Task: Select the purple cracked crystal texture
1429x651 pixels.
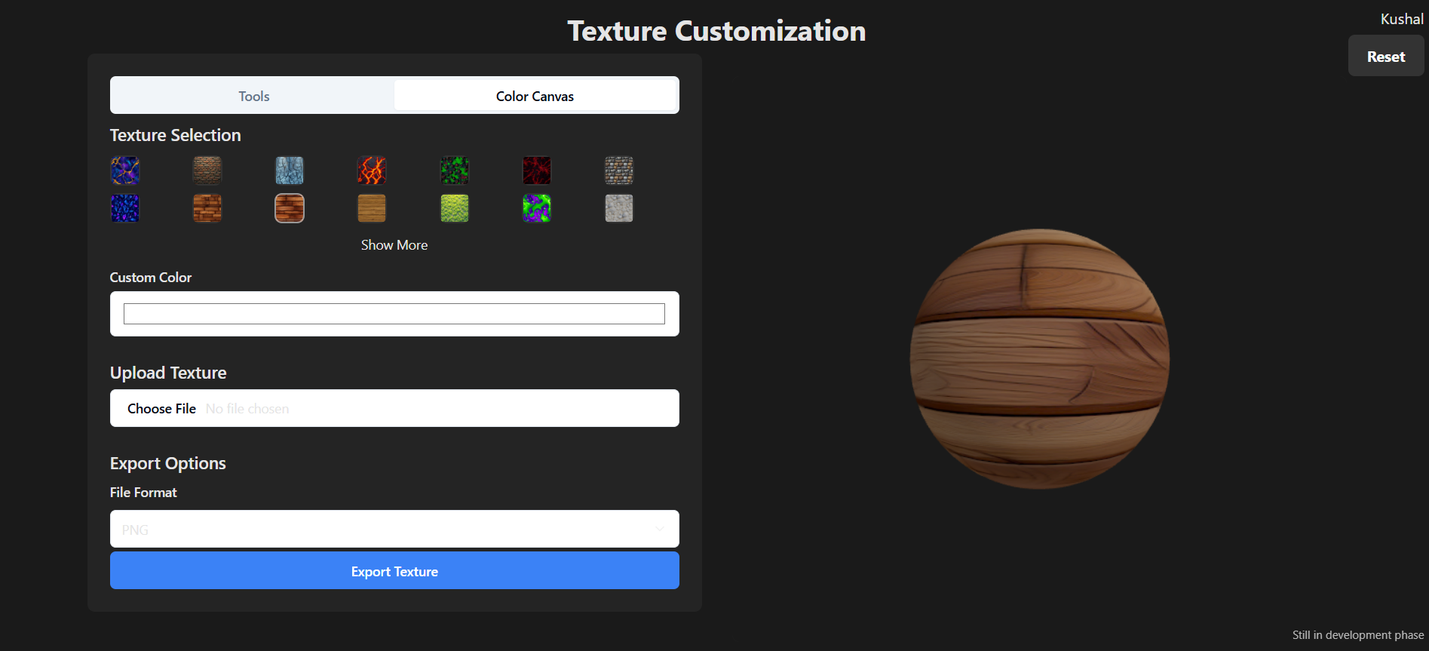Action: click(125, 170)
